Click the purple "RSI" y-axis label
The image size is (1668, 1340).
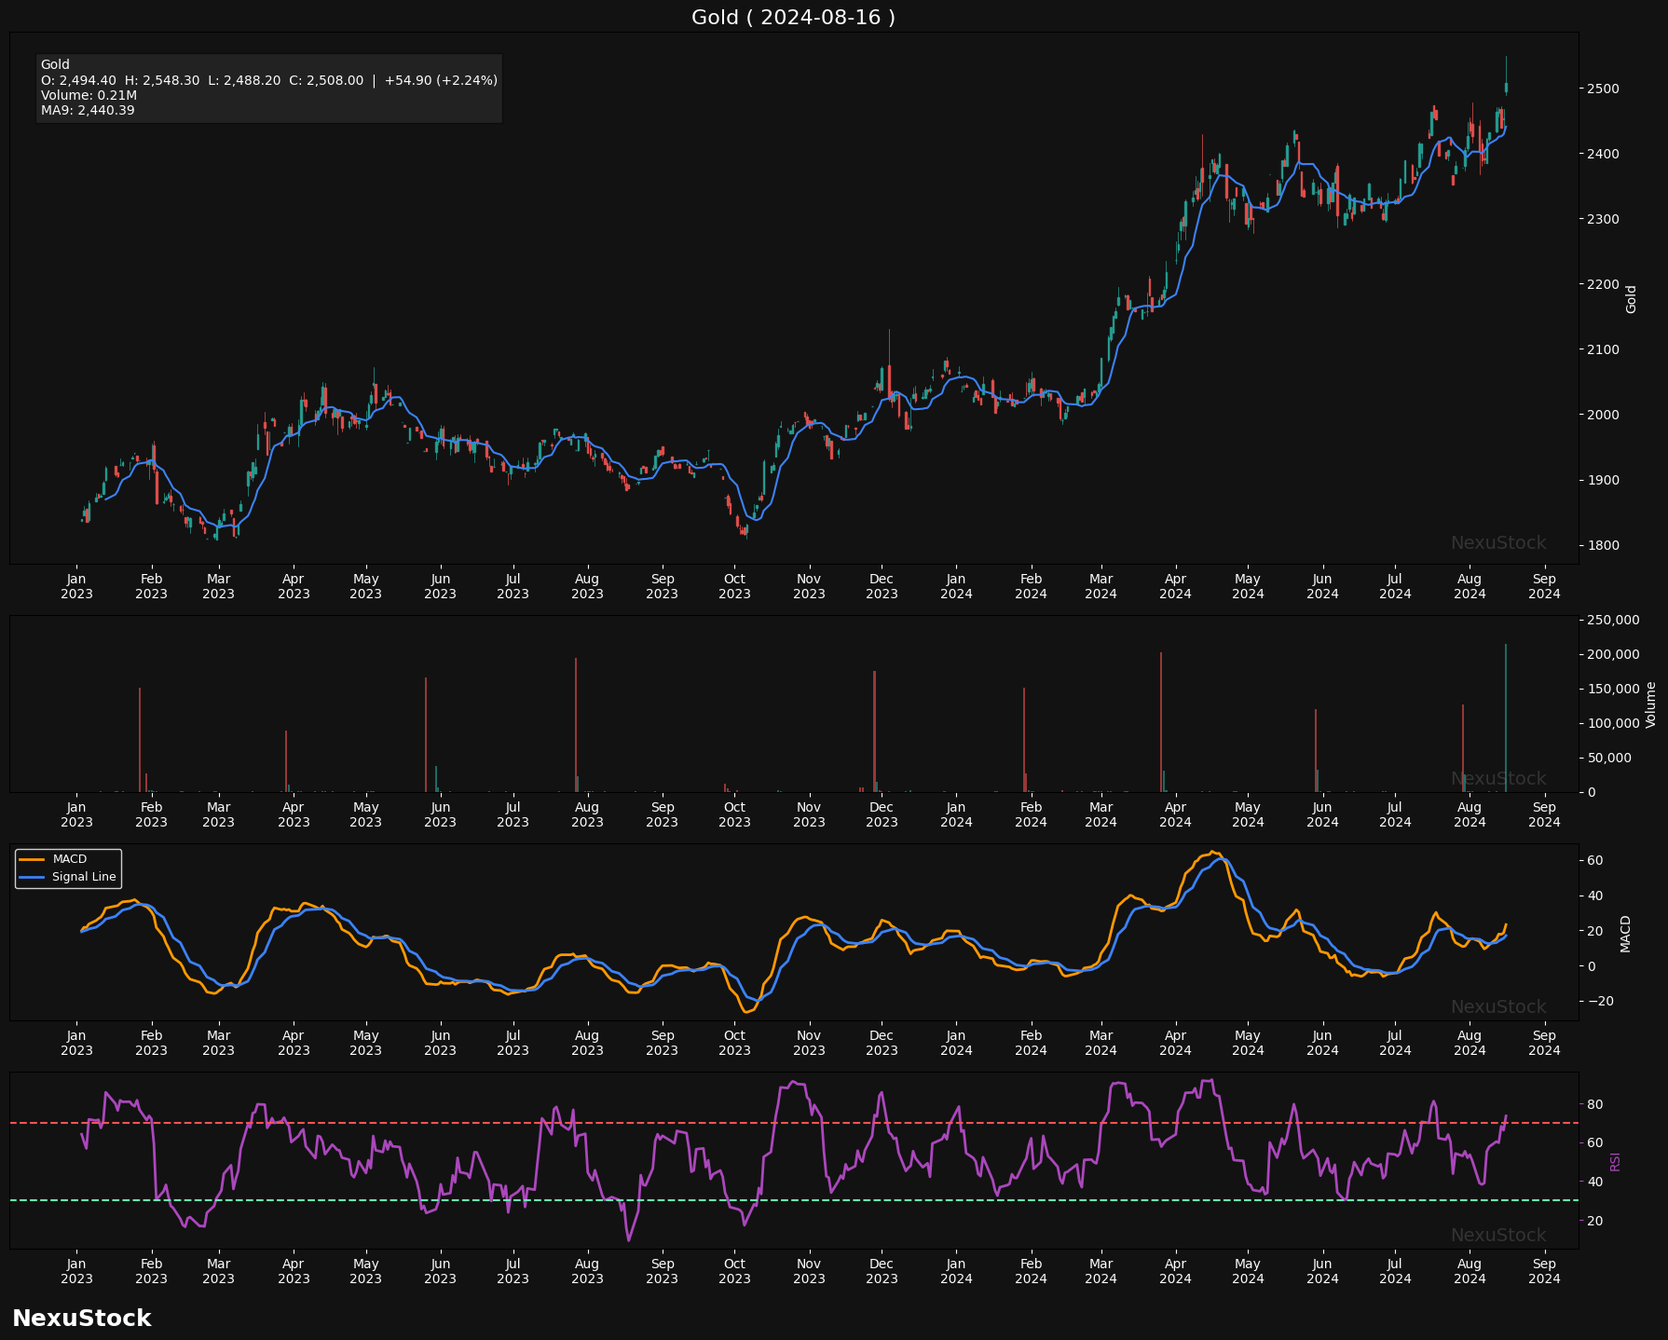point(1615,1161)
